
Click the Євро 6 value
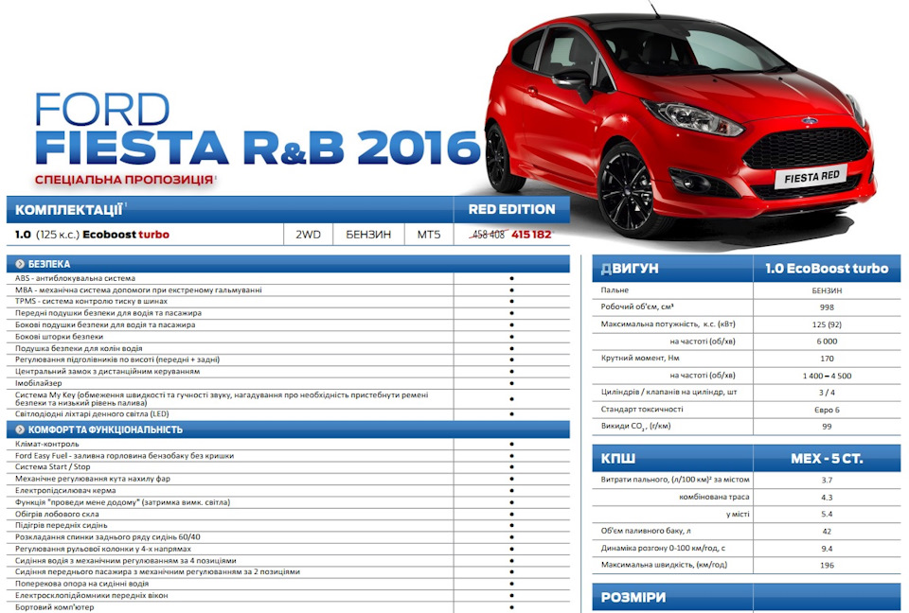pos(827,410)
